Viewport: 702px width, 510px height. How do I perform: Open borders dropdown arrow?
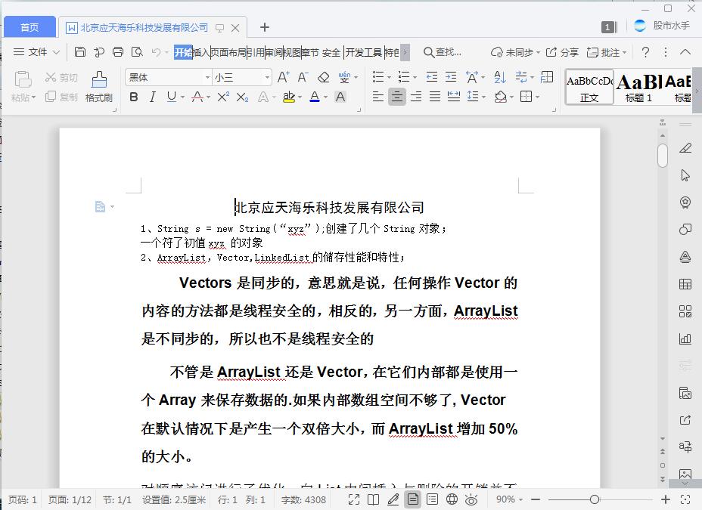pyautogui.click(x=537, y=97)
